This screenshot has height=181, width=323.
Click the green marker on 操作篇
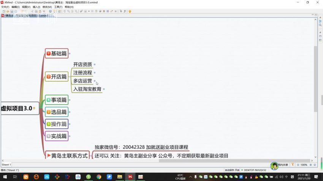click(x=48, y=124)
